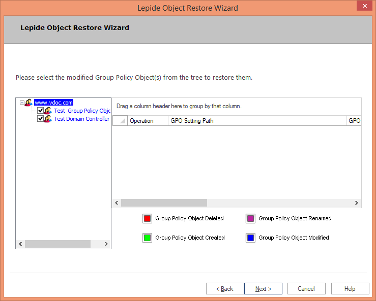The image size is (376, 301).
Task: Select the www.vdoc.com tree item
Action: [x=53, y=103]
